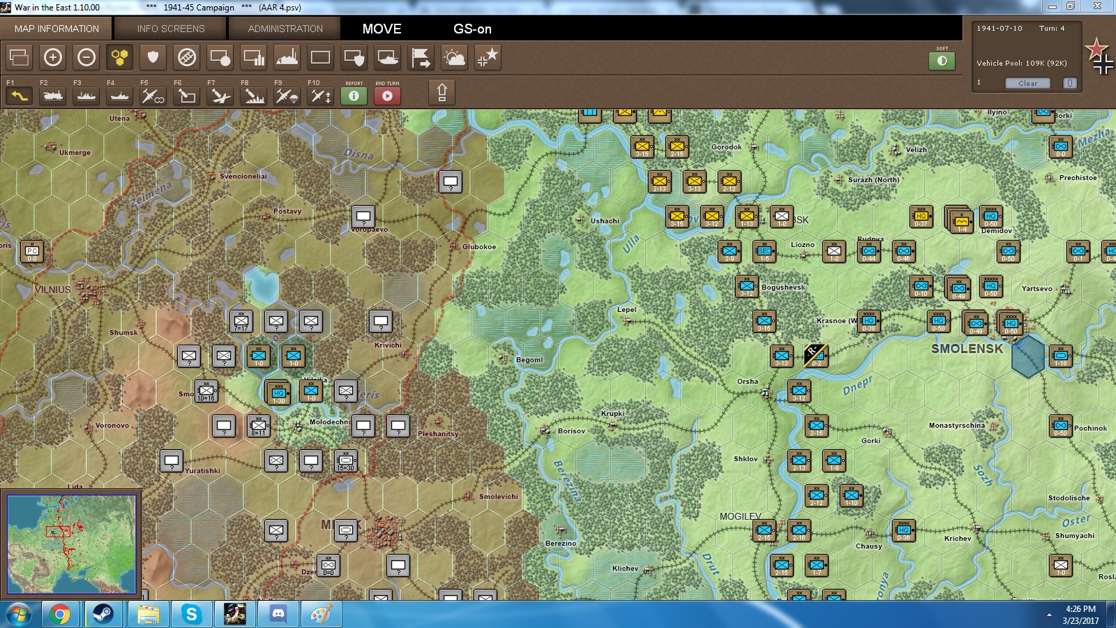Click the overlapping windows map icon
The image size is (1116, 628).
(20, 57)
